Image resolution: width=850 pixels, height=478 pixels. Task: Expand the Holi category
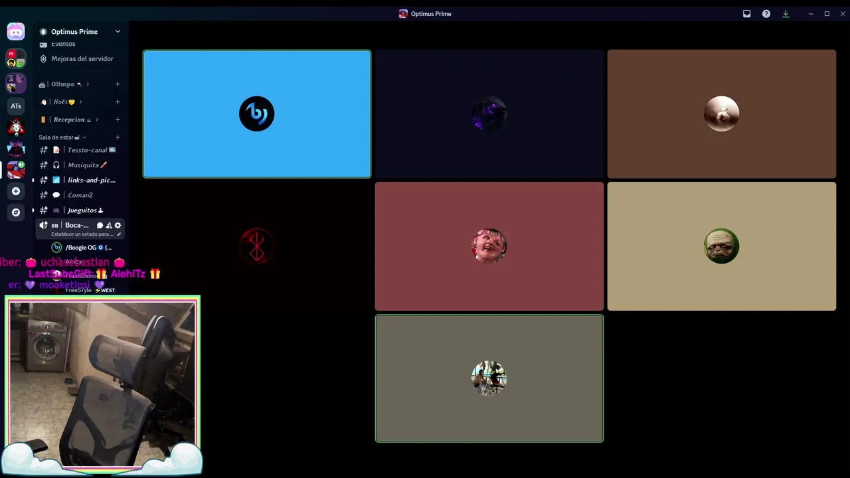(x=60, y=102)
